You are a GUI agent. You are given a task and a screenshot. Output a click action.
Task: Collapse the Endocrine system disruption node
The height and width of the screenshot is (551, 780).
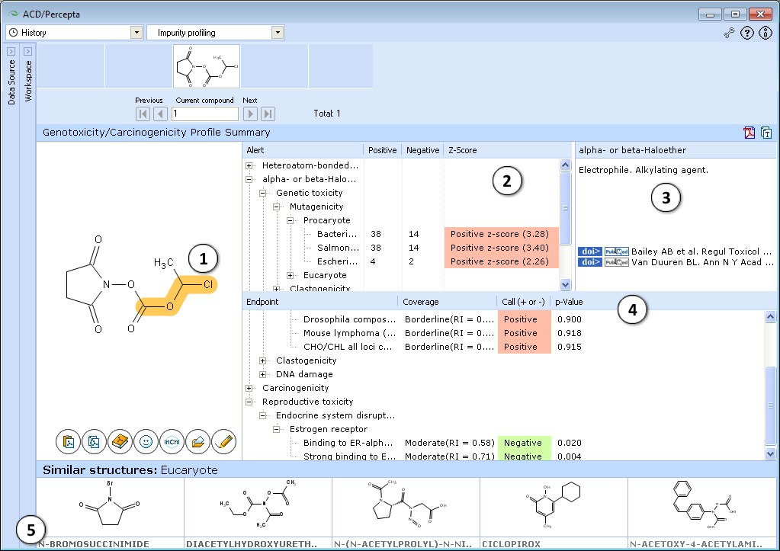coord(262,416)
